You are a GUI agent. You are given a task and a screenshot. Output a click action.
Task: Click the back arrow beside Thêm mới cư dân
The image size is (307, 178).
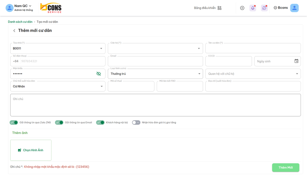coord(14,31)
